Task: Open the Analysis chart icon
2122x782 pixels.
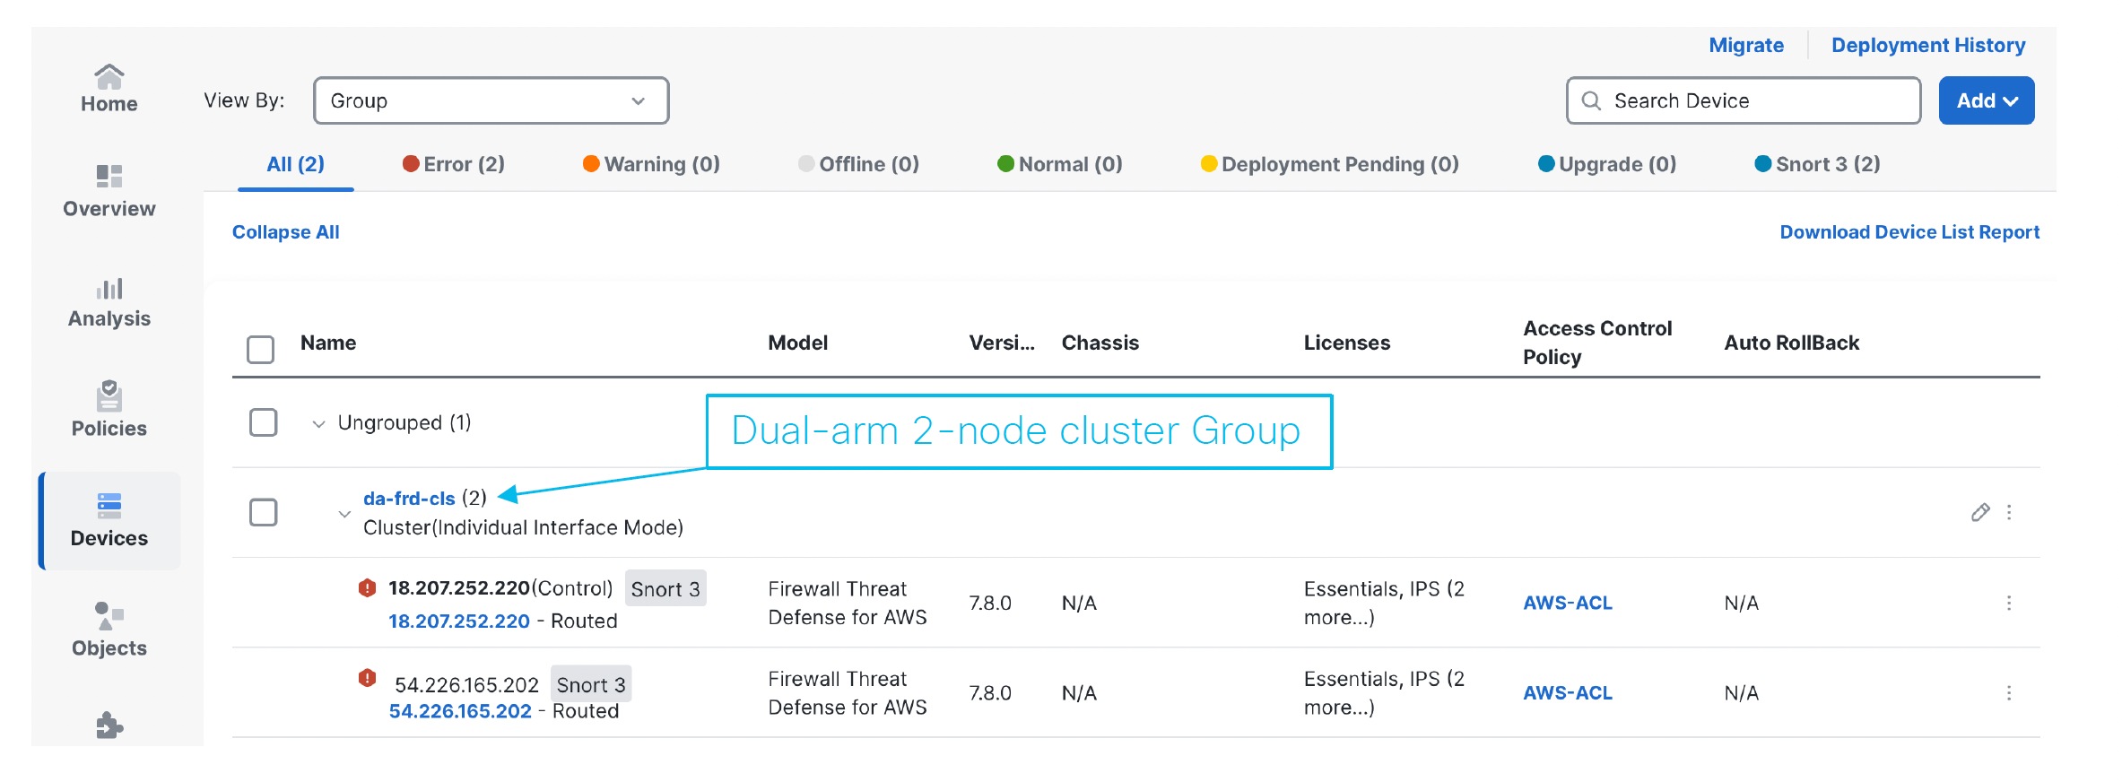Action: click(x=109, y=289)
